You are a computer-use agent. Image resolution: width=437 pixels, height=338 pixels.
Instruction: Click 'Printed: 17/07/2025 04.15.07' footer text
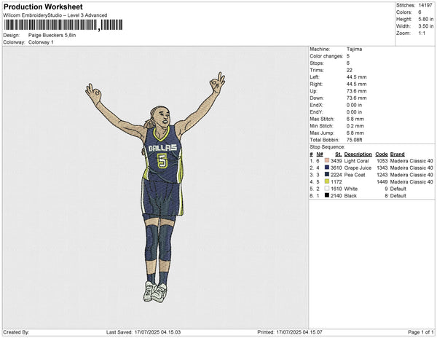coord(290,332)
